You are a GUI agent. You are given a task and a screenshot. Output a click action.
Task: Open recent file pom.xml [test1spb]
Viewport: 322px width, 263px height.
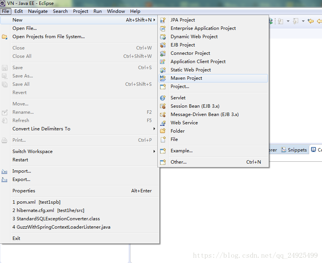click(79, 202)
